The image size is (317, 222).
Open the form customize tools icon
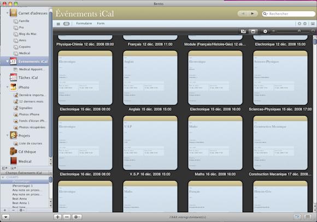coord(313,23)
